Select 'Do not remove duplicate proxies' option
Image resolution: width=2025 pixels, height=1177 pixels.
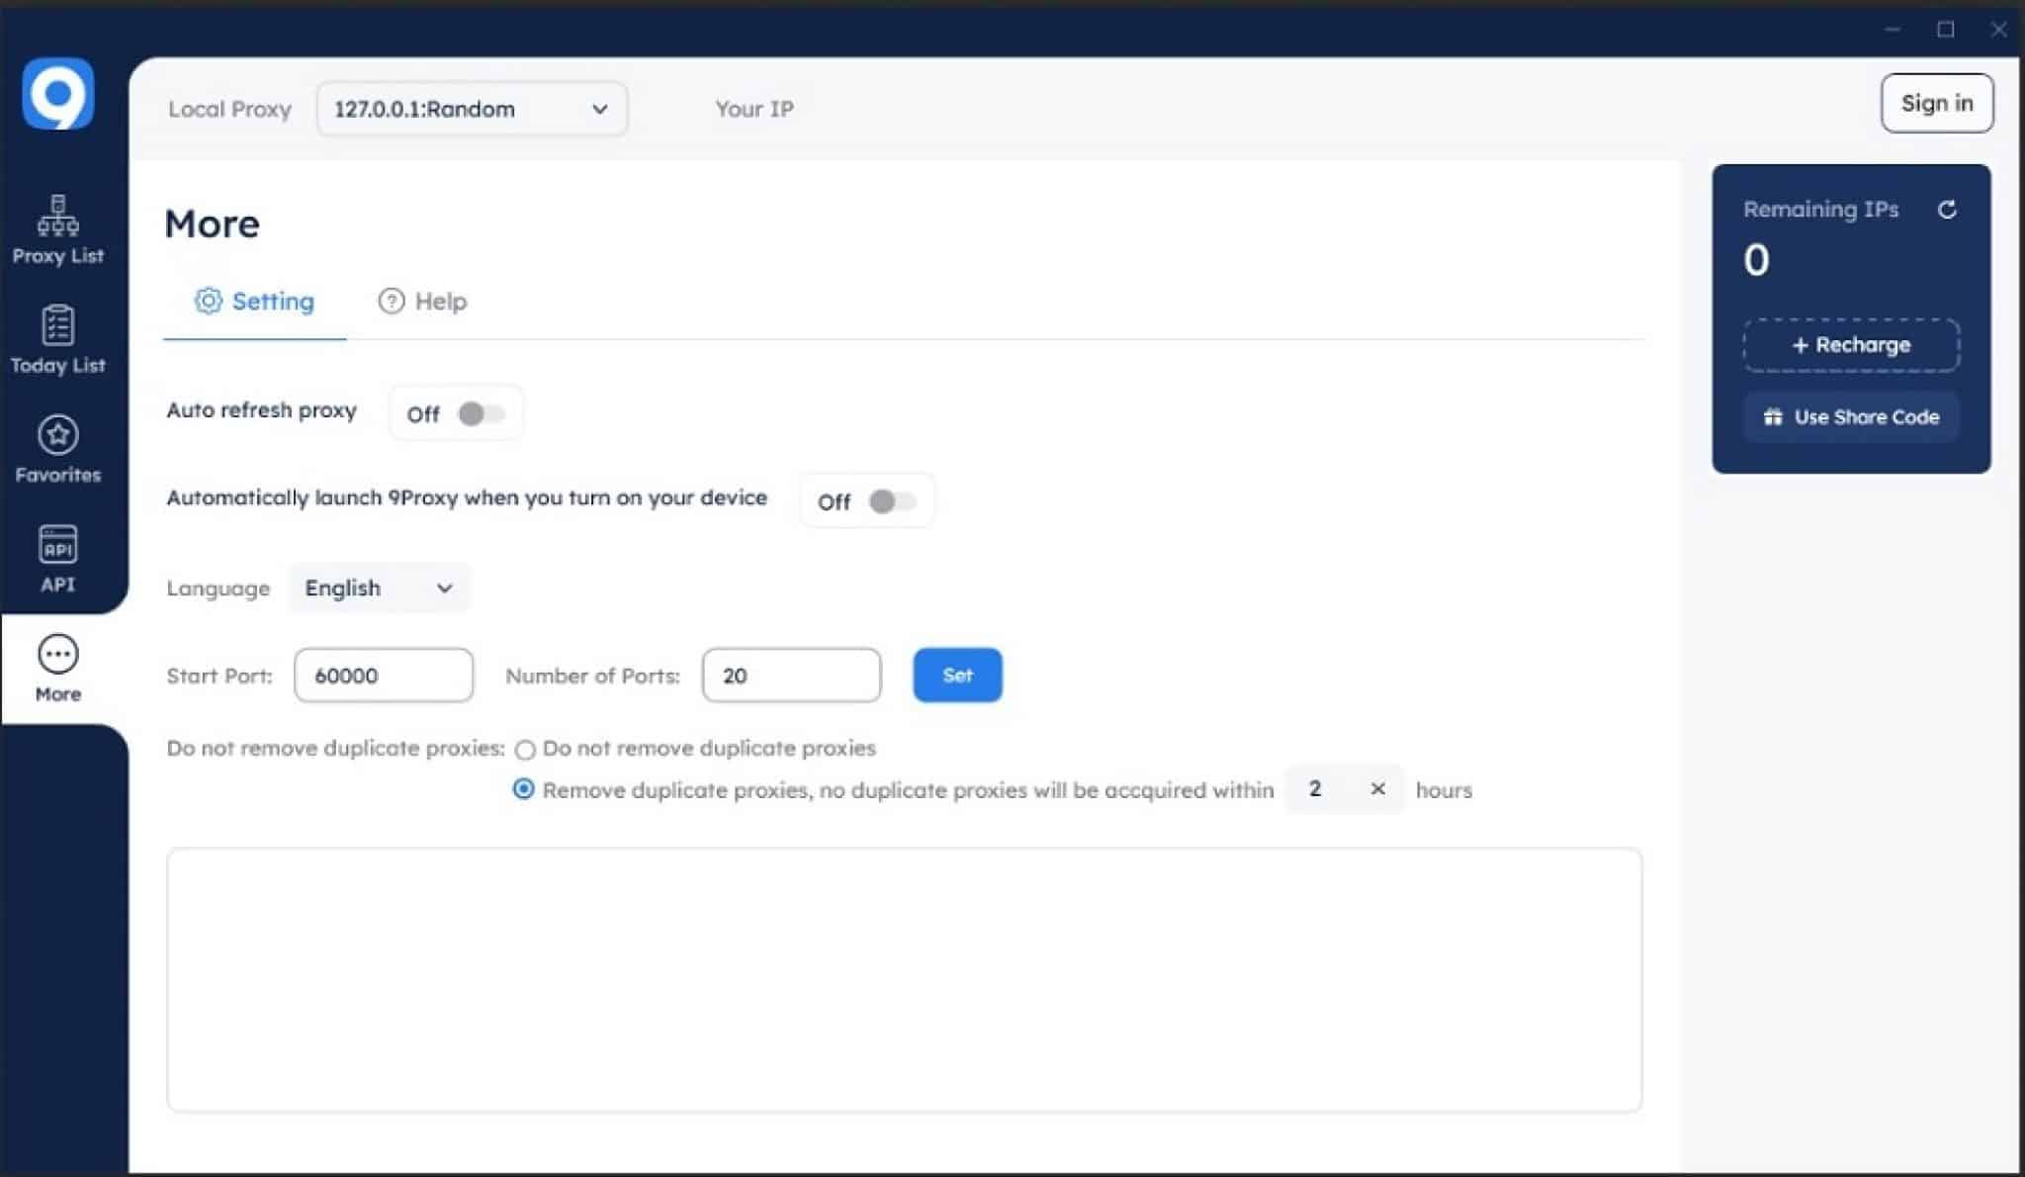click(525, 749)
